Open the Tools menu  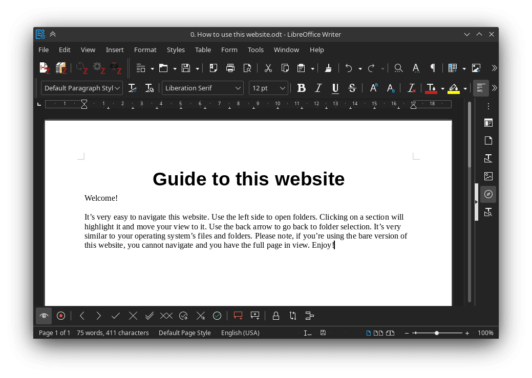click(x=256, y=50)
